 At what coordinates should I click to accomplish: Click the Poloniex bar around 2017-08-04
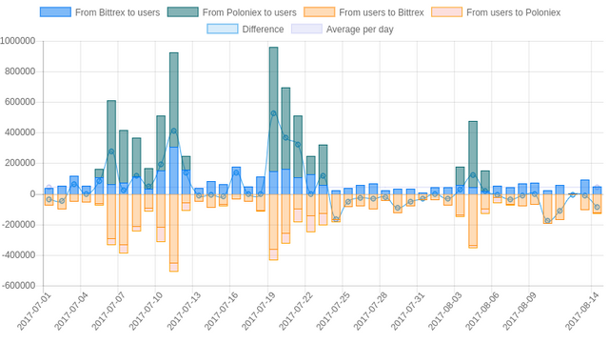[473, 154]
